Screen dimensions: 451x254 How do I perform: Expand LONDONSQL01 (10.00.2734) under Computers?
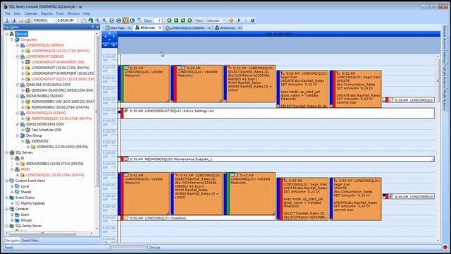[23, 51]
